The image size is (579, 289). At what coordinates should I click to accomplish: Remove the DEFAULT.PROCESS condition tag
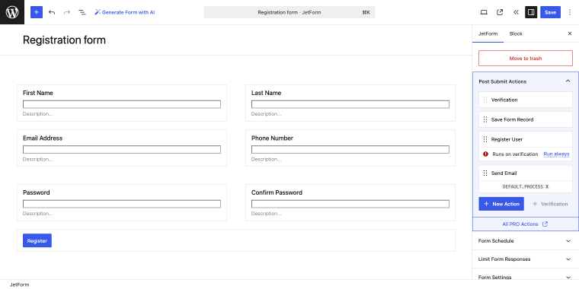pos(547,187)
